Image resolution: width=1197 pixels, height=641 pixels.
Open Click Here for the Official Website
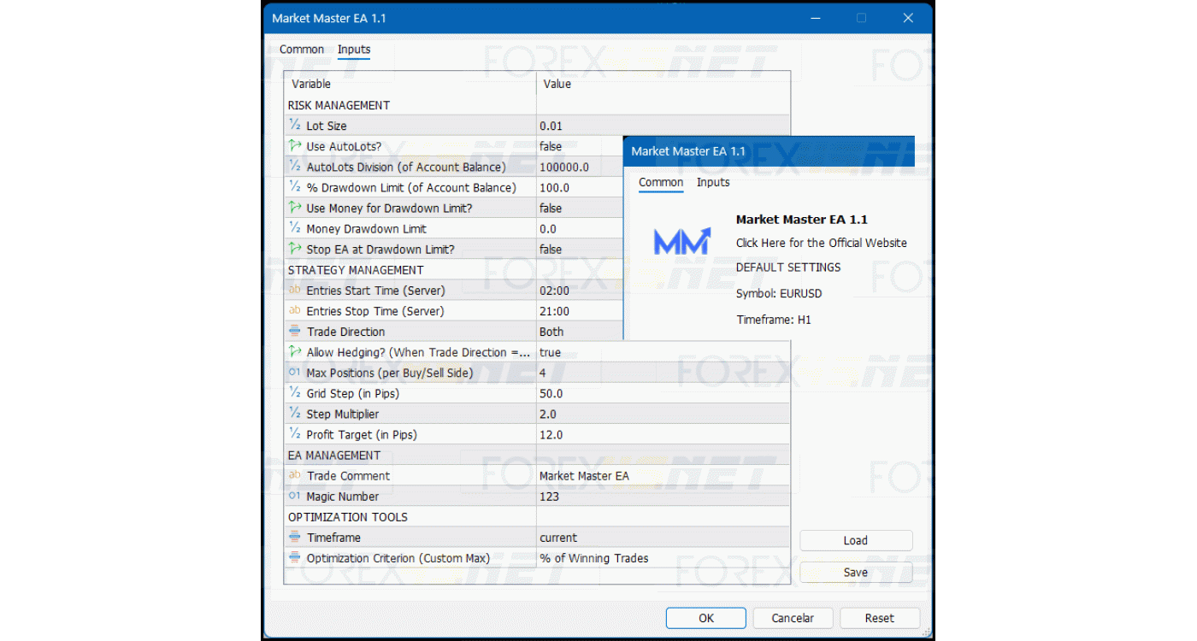(822, 243)
